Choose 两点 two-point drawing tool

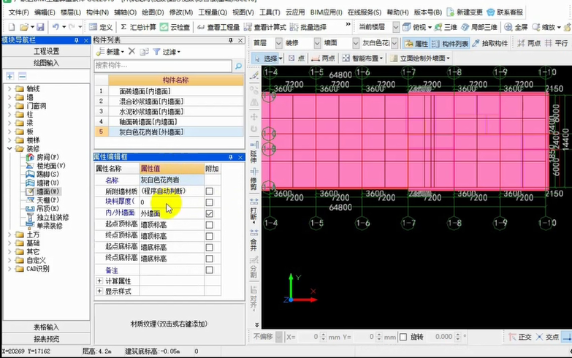click(323, 58)
